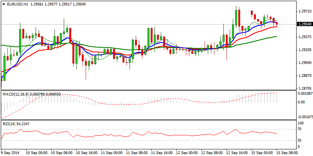The width and height of the screenshot is (313, 156).
Task: Click the 1.28705 price axis label
Action: pyautogui.click(x=305, y=89)
